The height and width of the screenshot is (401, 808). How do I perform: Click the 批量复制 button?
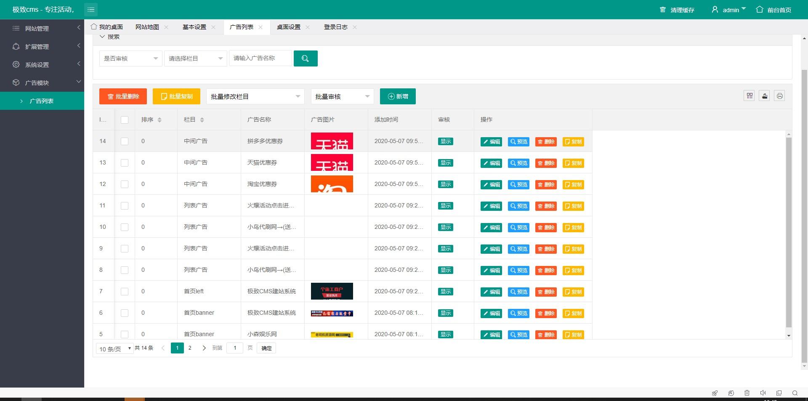click(x=176, y=96)
